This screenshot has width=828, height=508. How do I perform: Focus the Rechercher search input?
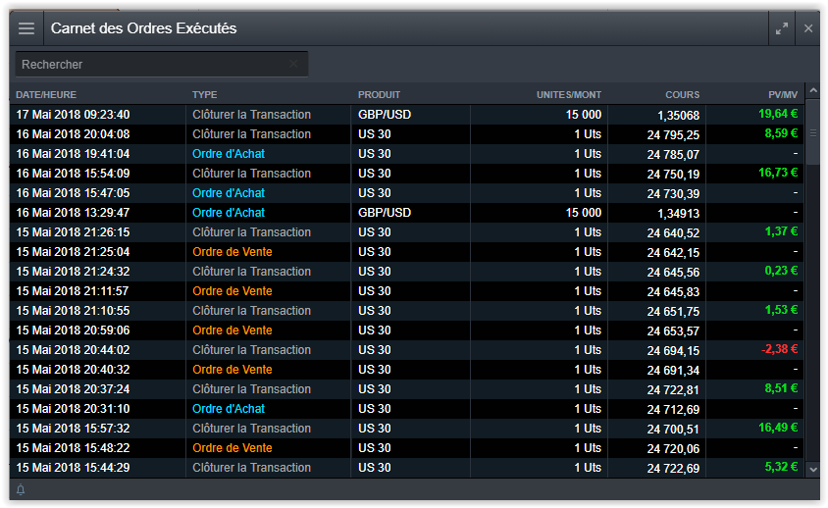[x=162, y=65]
